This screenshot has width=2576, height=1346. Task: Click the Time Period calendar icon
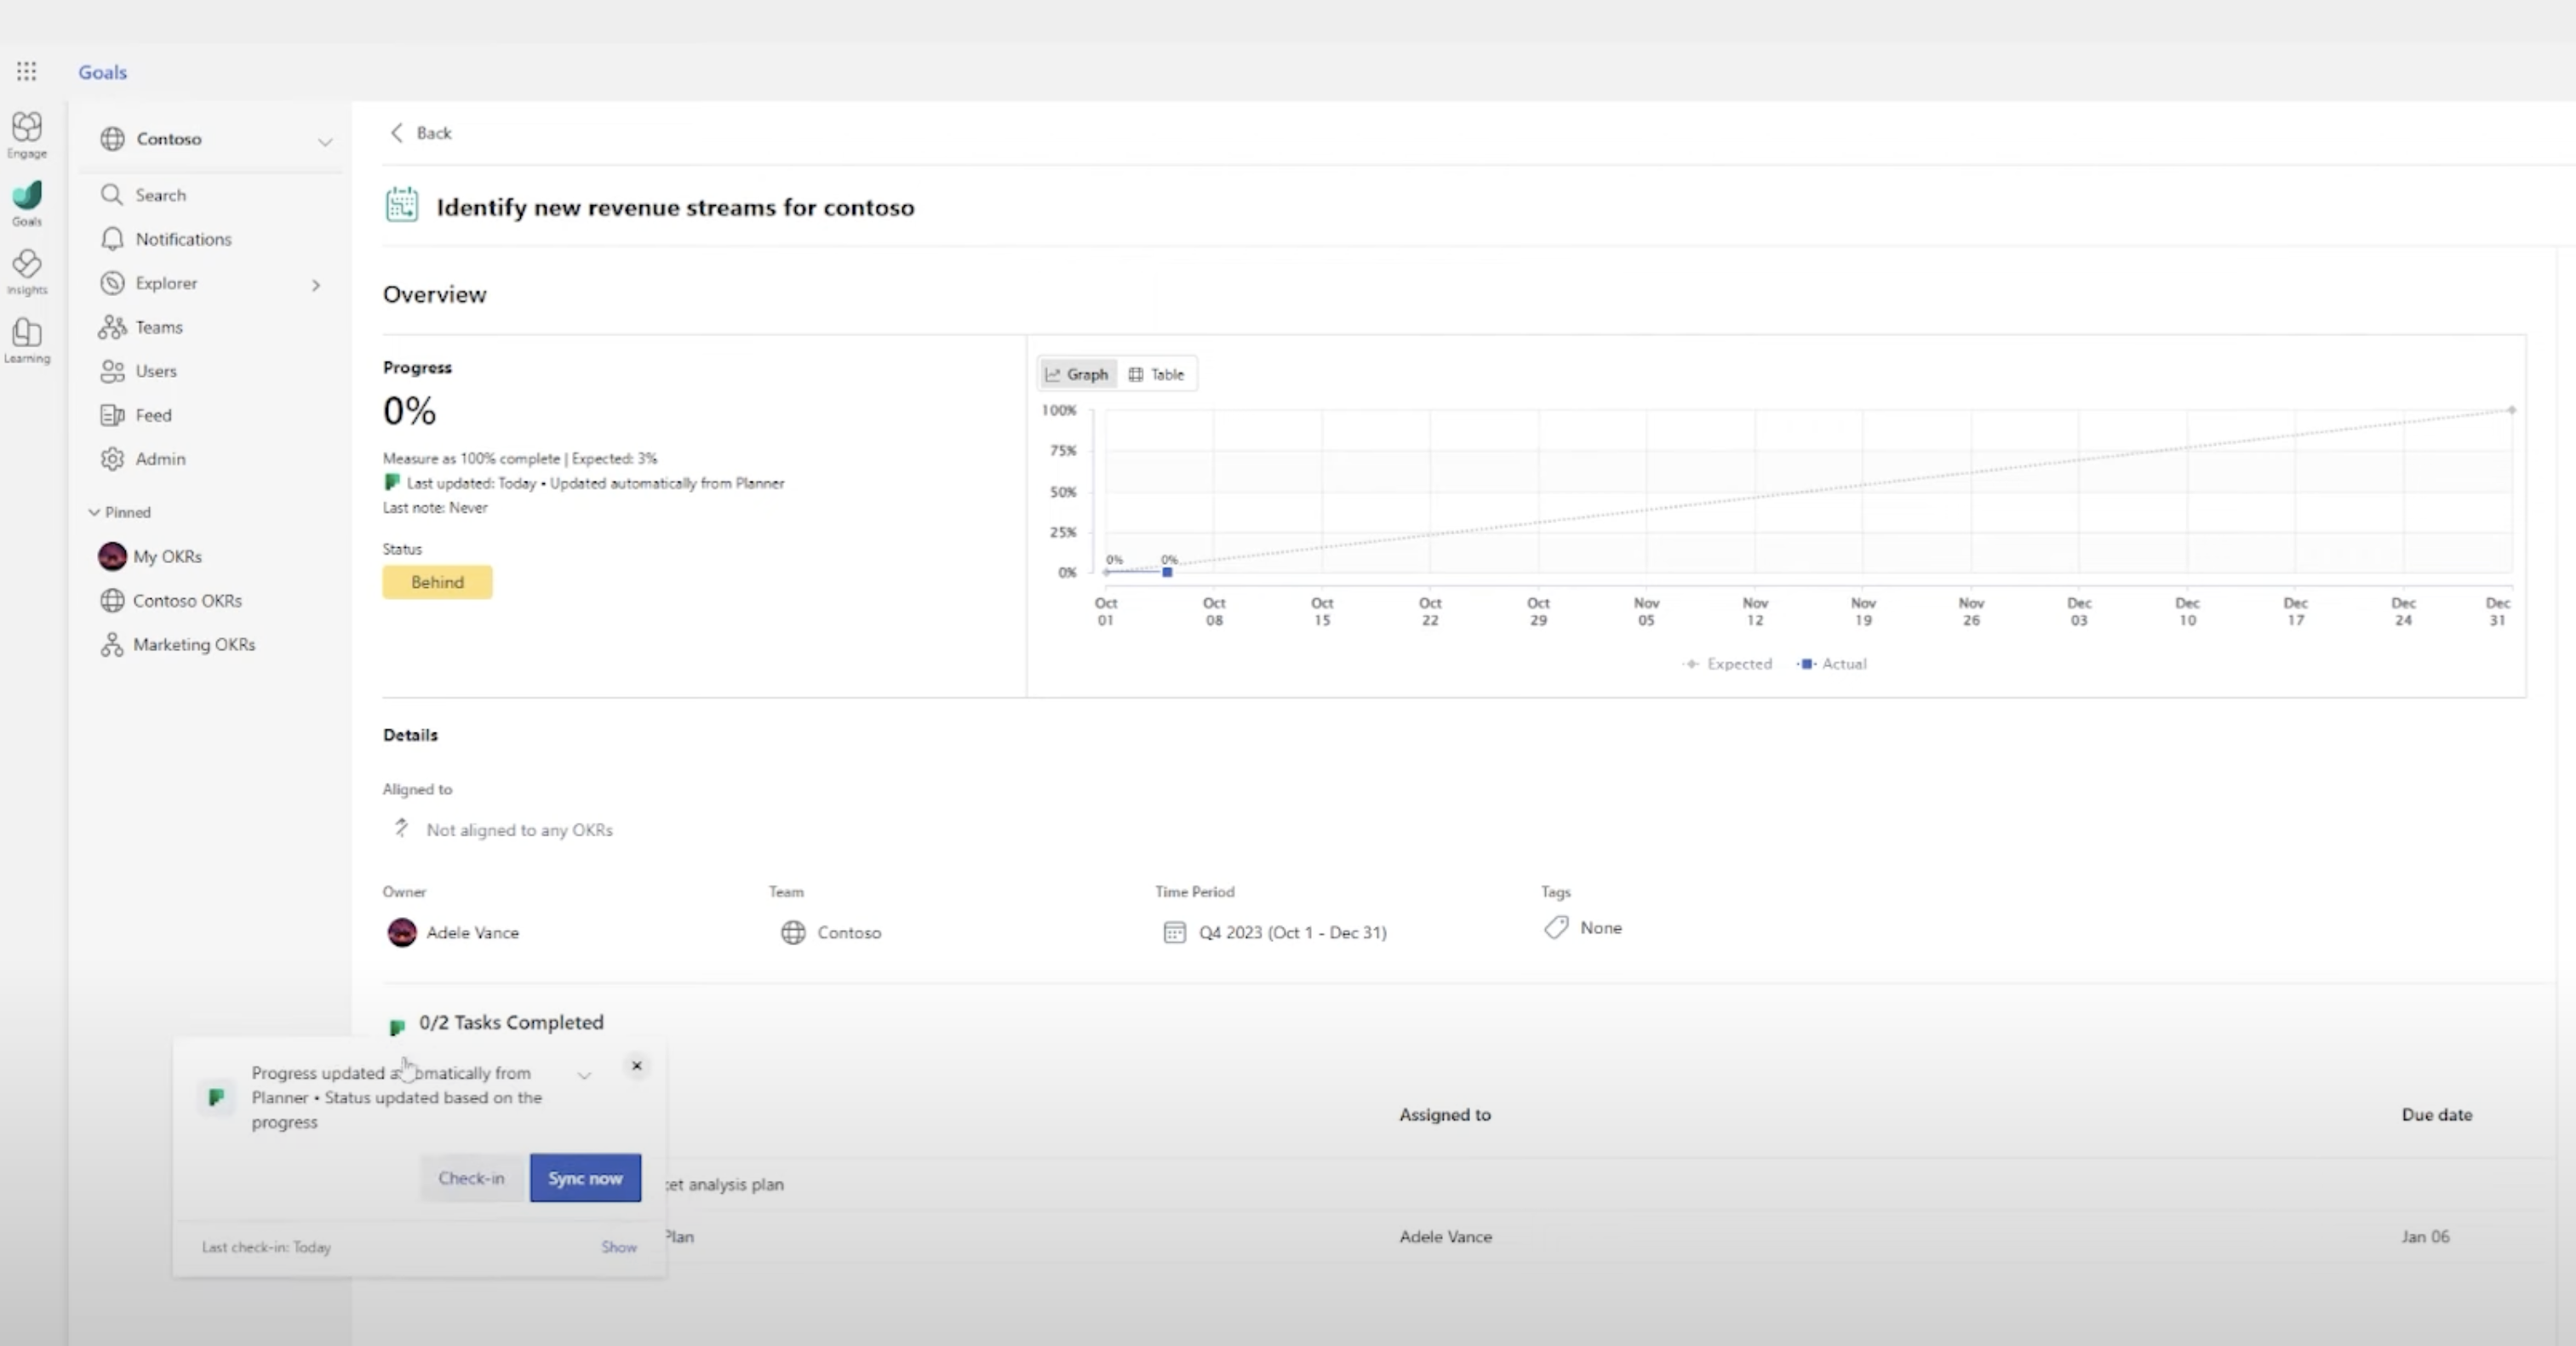(1174, 933)
